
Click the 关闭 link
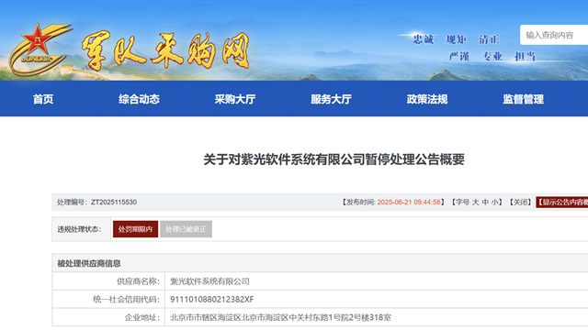520,203
